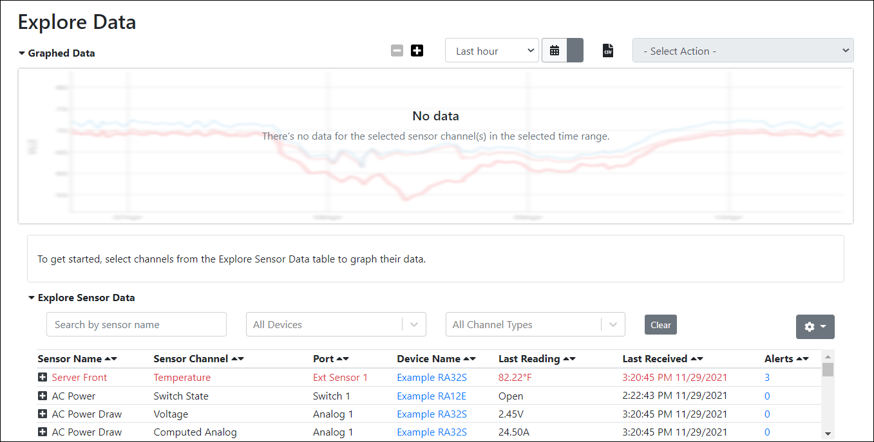
Task: Open the All Channel Types filter dropdown
Action: pyautogui.click(x=535, y=325)
